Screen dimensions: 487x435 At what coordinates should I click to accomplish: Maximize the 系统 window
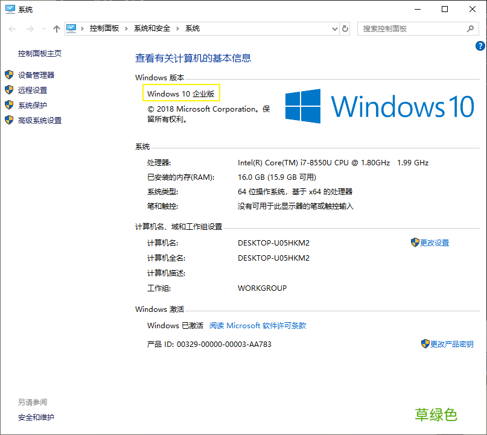pos(445,9)
